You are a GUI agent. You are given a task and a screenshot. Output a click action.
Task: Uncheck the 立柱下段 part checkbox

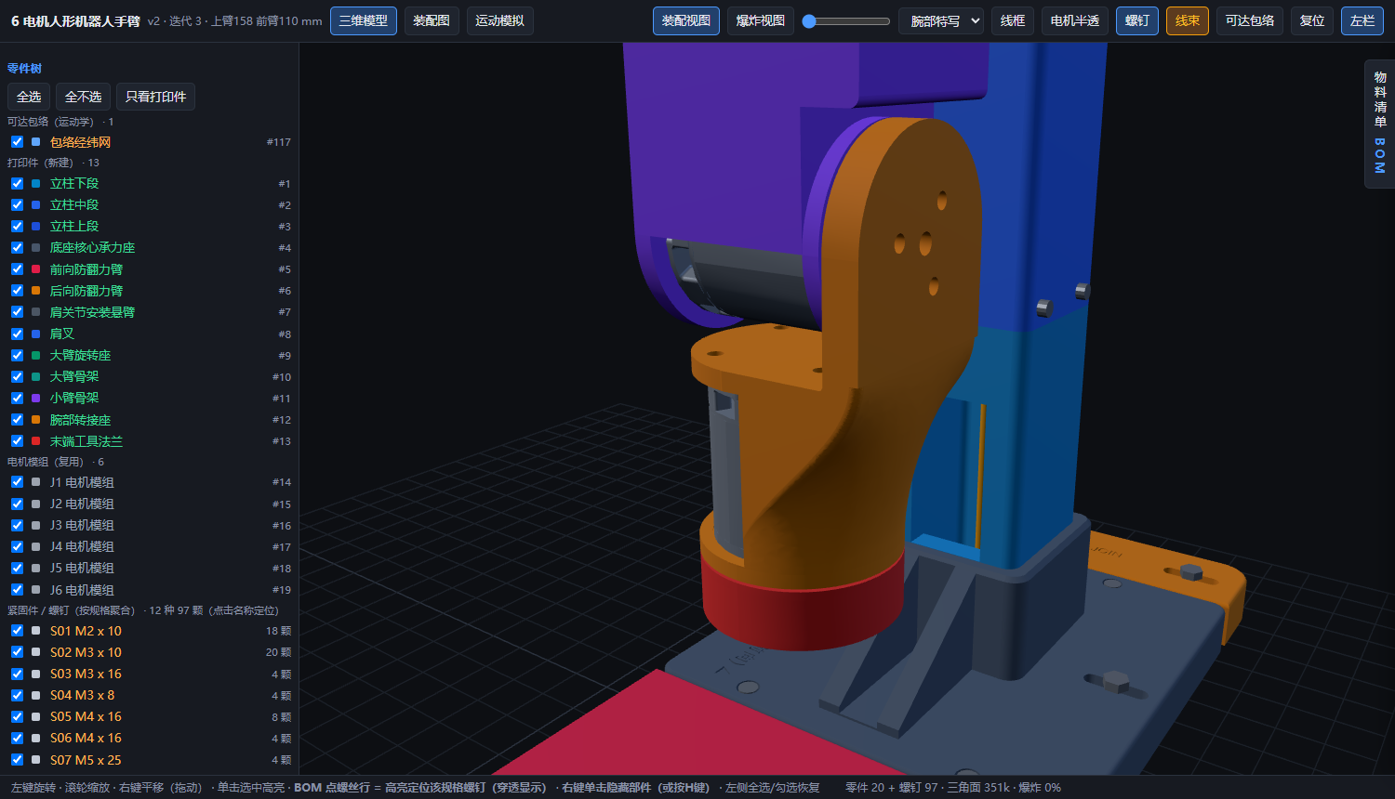[17, 183]
